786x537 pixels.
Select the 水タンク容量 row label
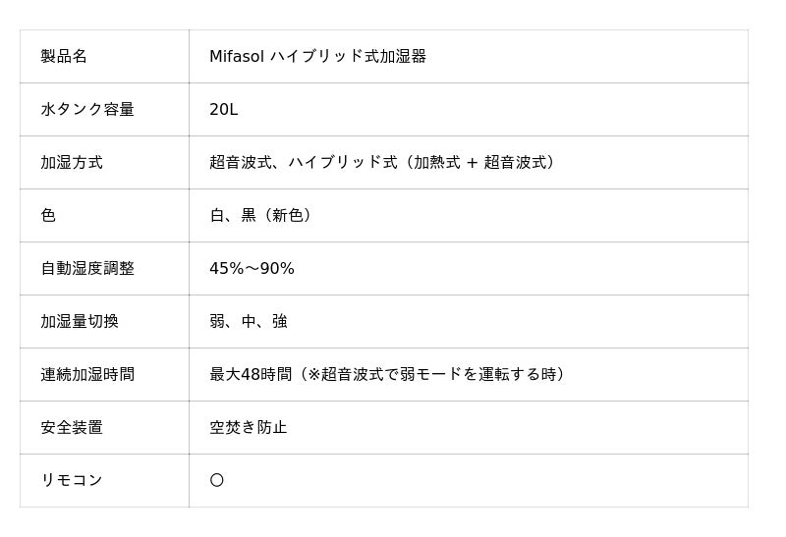point(87,110)
